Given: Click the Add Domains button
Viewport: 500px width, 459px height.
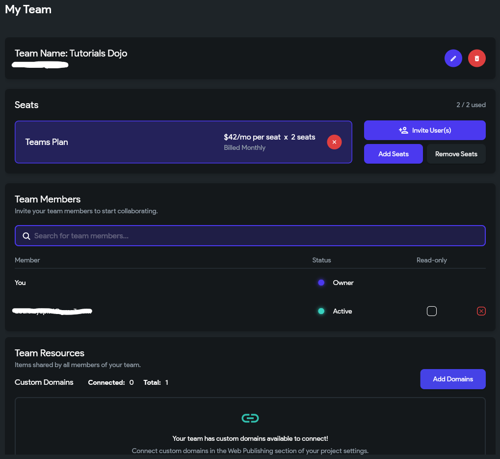Looking at the screenshot, I should [x=452, y=379].
